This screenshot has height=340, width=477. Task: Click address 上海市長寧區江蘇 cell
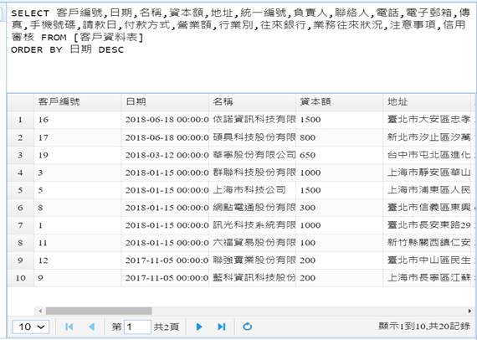427,277
